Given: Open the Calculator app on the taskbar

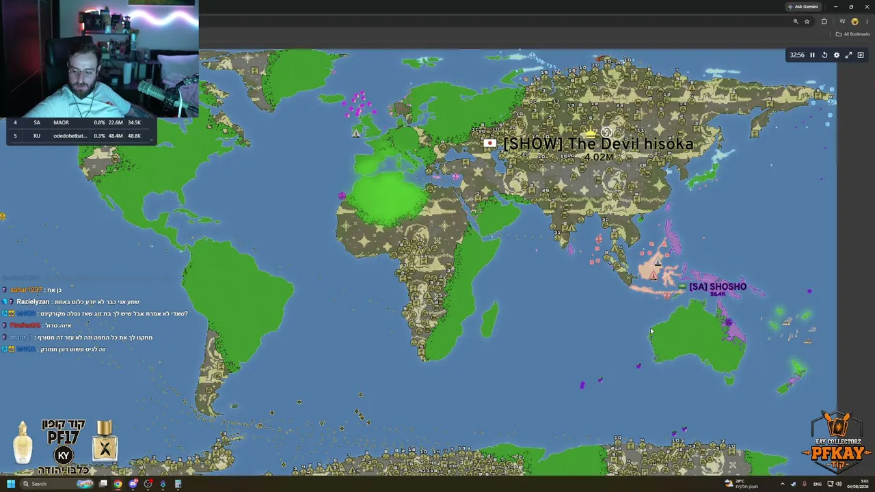Looking at the screenshot, I should [178, 484].
